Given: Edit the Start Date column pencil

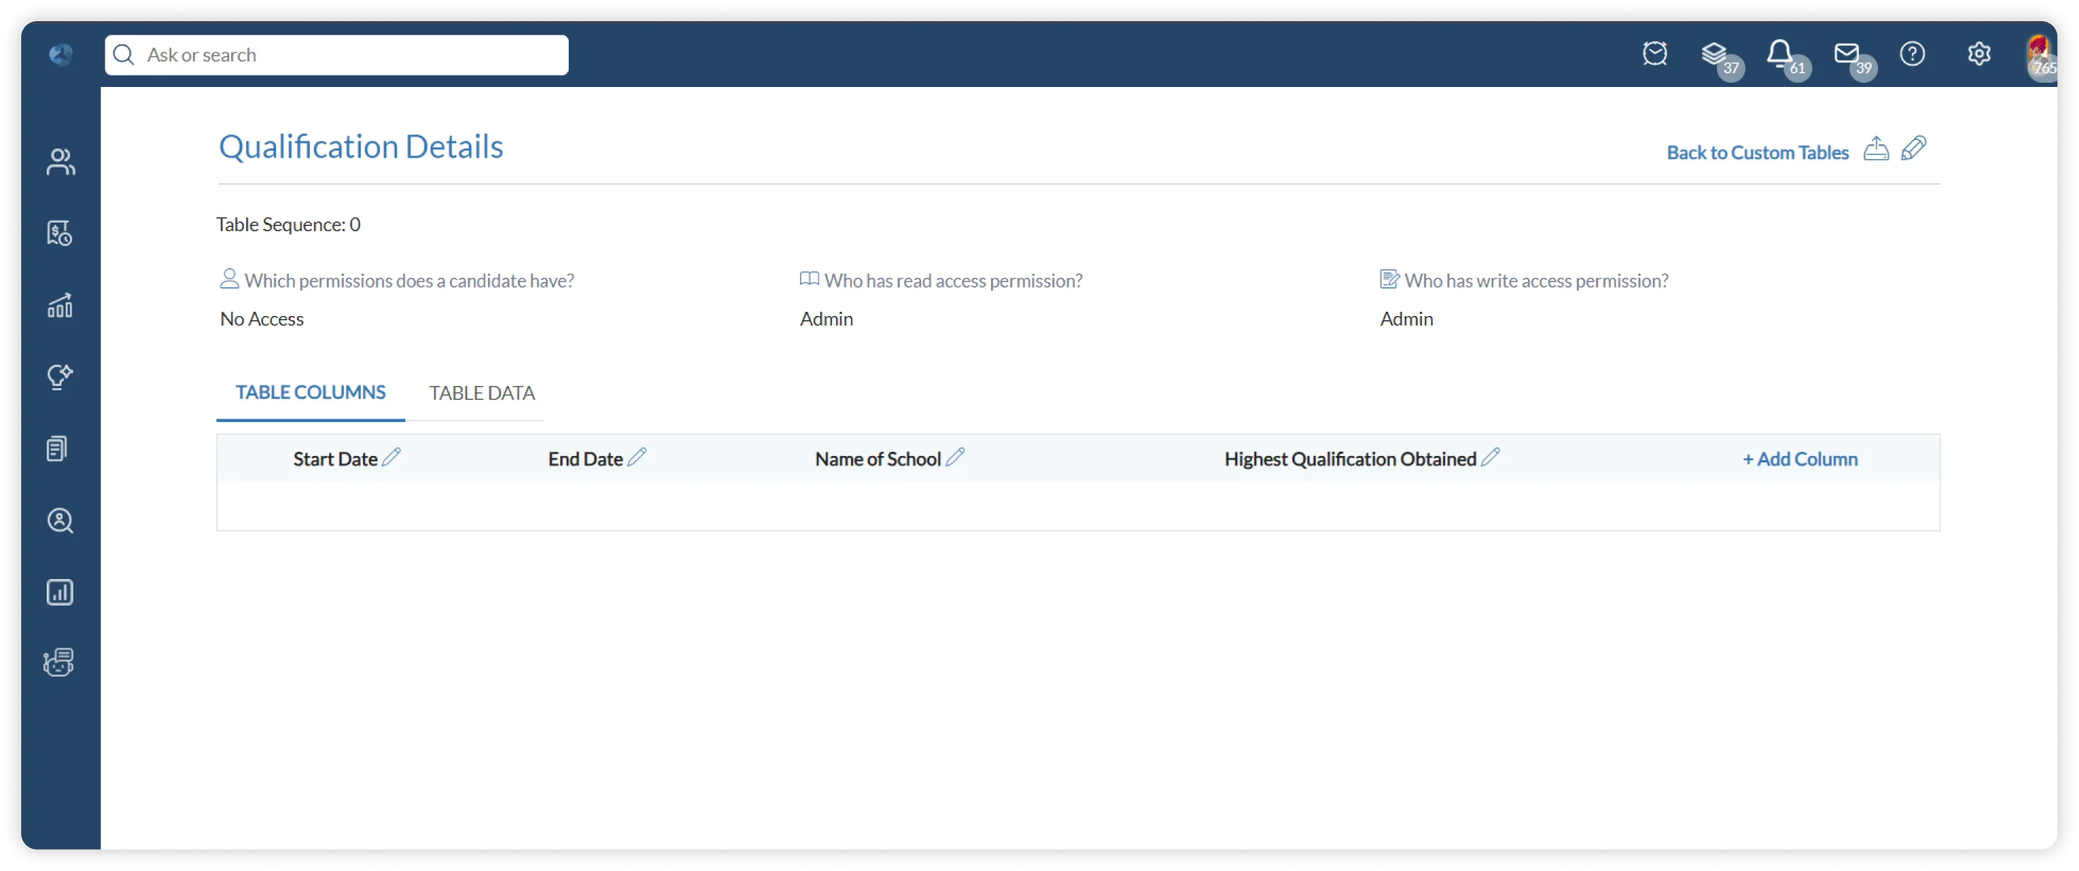Looking at the screenshot, I should [x=391, y=457].
